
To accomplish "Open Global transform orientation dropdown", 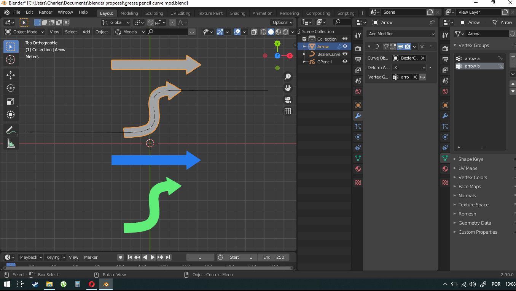I will (x=116, y=22).
